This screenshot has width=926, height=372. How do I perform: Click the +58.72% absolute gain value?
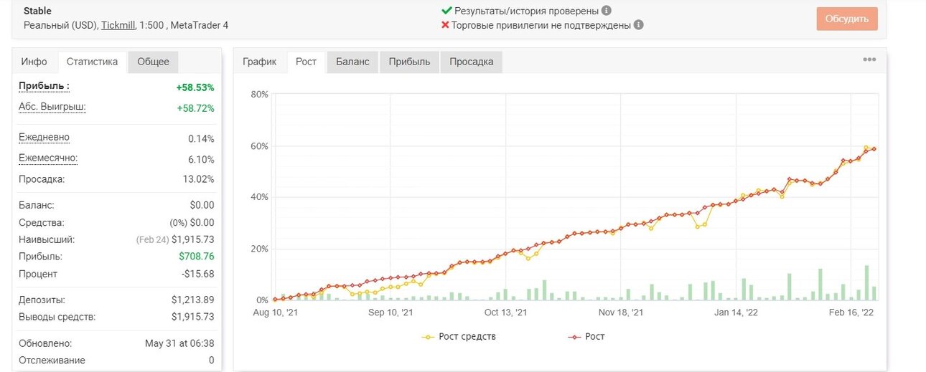(x=195, y=108)
